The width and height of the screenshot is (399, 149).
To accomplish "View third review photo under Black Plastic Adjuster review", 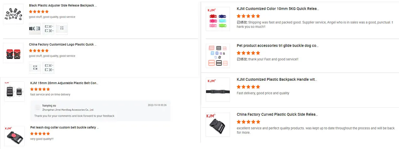I will pos(62,29).
